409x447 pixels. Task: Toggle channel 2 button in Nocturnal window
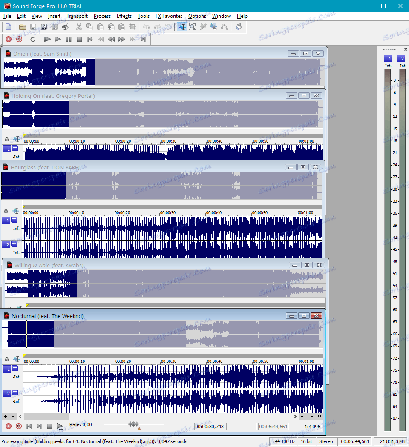pyautogui.click(x=7, y=393)
